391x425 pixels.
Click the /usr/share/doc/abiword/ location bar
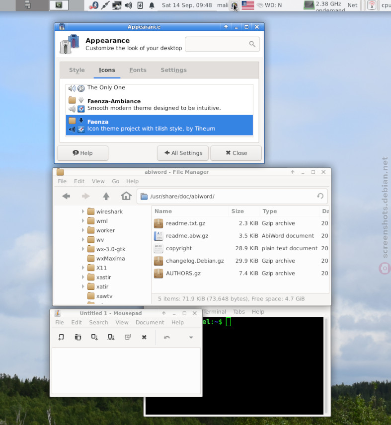pos(232,196)
